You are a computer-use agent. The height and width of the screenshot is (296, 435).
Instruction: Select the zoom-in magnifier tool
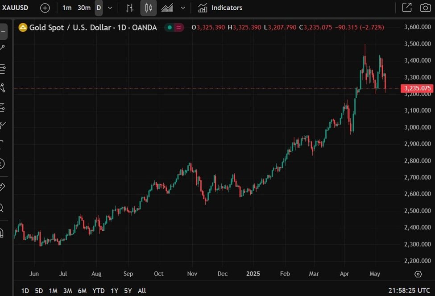[x=2, y=208]
